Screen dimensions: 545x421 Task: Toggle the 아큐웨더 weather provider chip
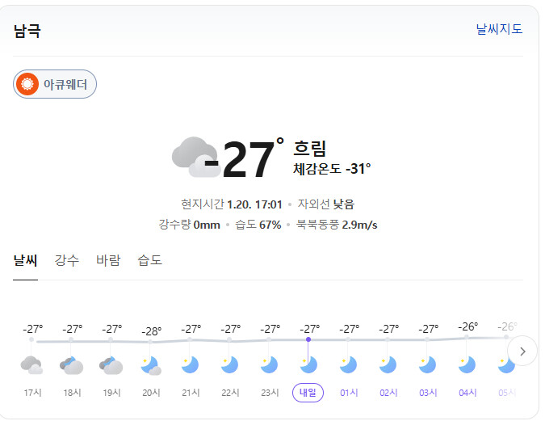point(55,84)
